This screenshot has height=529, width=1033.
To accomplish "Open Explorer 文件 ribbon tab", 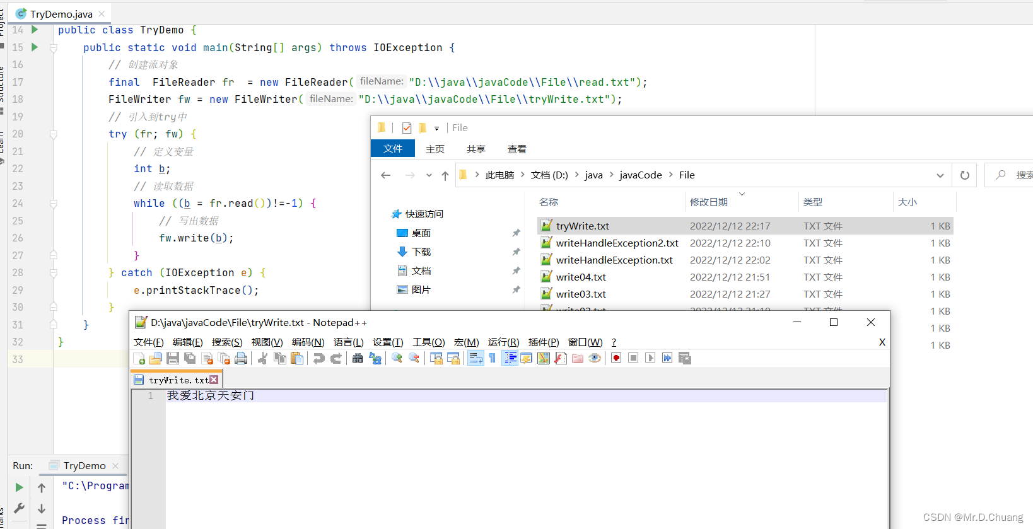I will pyautogui.click(x=393, y=149).
